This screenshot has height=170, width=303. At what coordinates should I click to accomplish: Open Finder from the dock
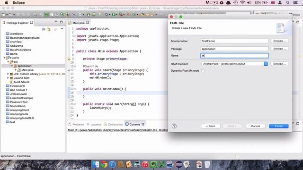96,165
